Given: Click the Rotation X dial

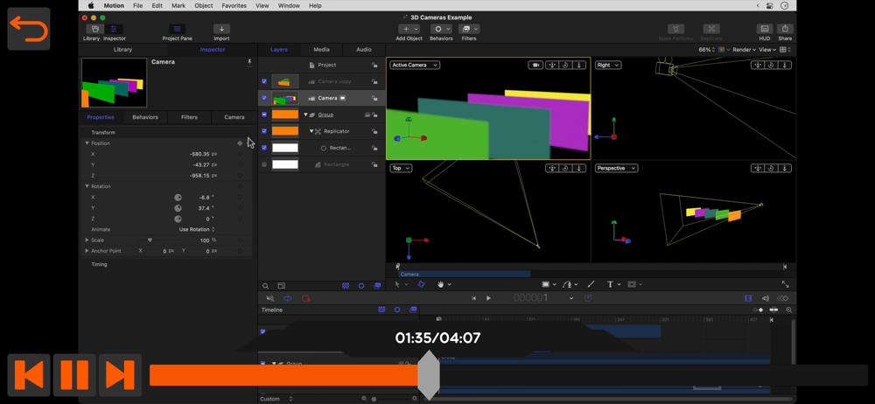Looking at the screenshot, I should (178, 198).
